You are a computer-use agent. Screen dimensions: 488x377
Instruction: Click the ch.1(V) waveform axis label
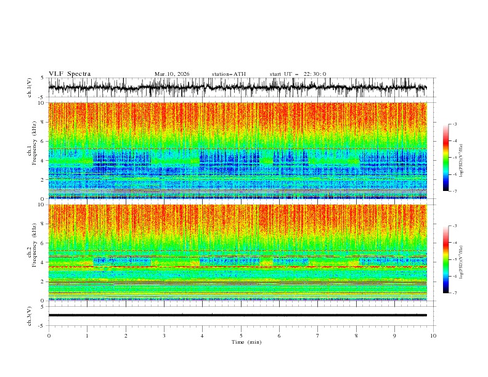(30, 87)
